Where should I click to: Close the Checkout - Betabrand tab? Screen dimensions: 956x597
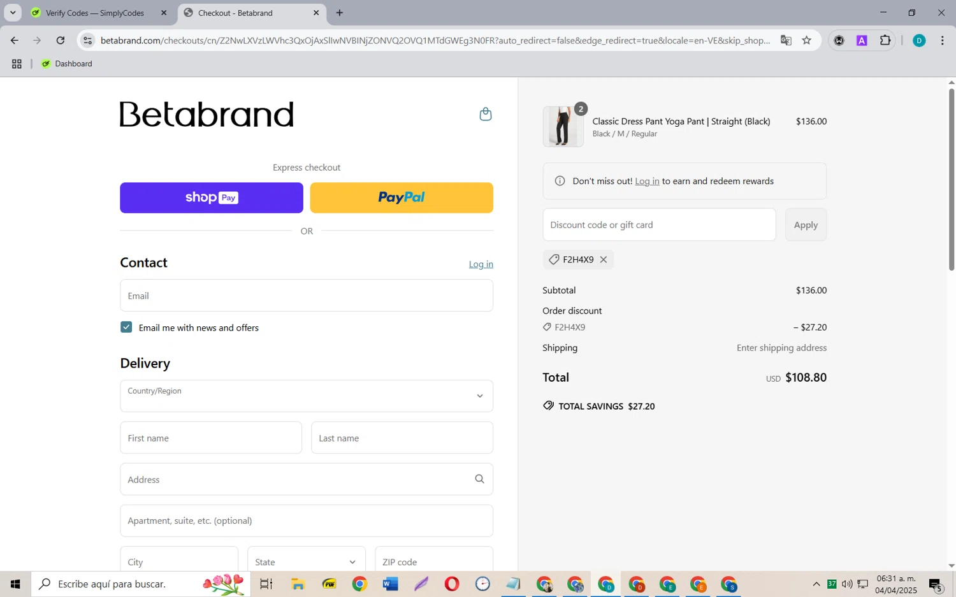coord(316,13)
